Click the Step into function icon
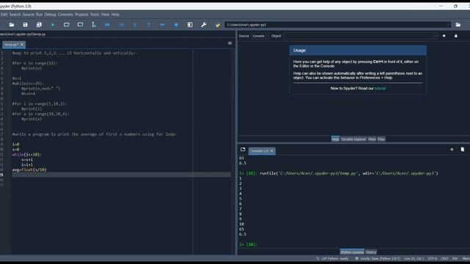 (135, 25)
